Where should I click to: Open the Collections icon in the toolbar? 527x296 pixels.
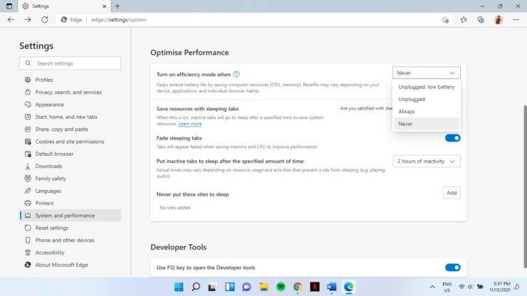pyautogui.click(x=481, y=20)
